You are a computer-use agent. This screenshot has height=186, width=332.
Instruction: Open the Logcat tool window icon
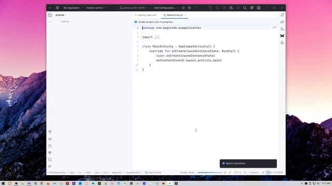click(50, 139)
